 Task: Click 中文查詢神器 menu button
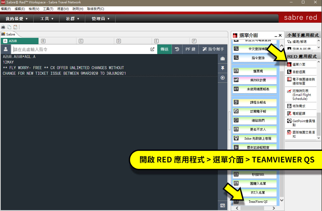[255, 49]
